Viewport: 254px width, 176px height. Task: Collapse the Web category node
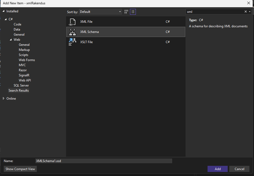[11, 40]
